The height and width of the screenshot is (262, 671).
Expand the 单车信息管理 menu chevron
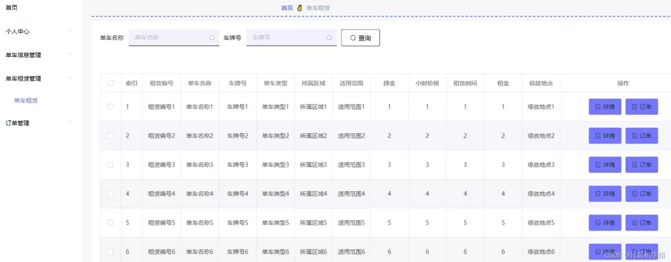[70, 54]
